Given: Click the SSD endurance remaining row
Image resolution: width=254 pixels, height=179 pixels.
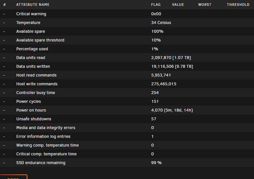Looking at the screenshot, I should click(127, 162).
